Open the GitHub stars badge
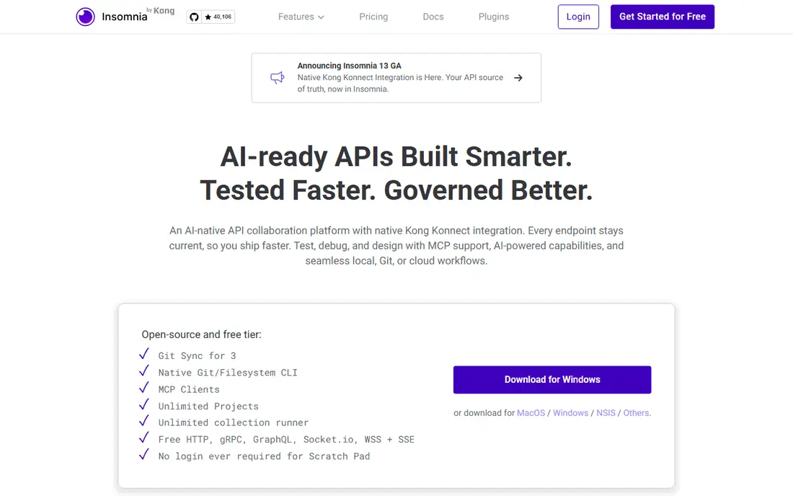 [211, 17]
